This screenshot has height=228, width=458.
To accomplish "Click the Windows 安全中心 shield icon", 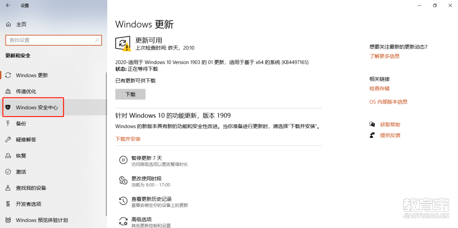I will pos(8,108).
